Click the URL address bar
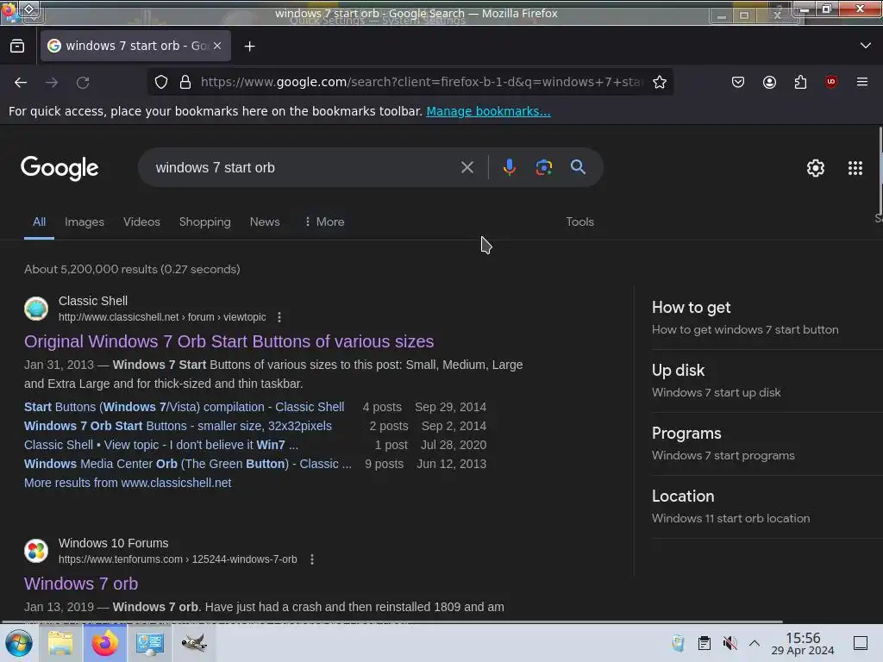The height and width of the screenshot is (662, 883). pyautogui.click(x=421, y=82)
